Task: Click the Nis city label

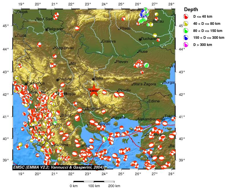Action: tap(73, 64)
